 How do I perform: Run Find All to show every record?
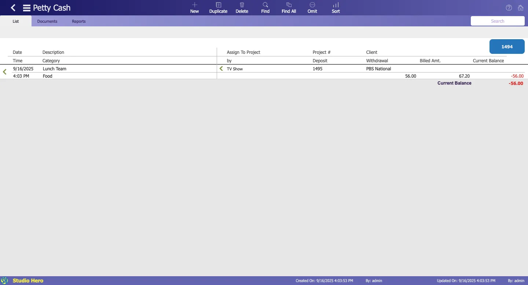(289, 8)
